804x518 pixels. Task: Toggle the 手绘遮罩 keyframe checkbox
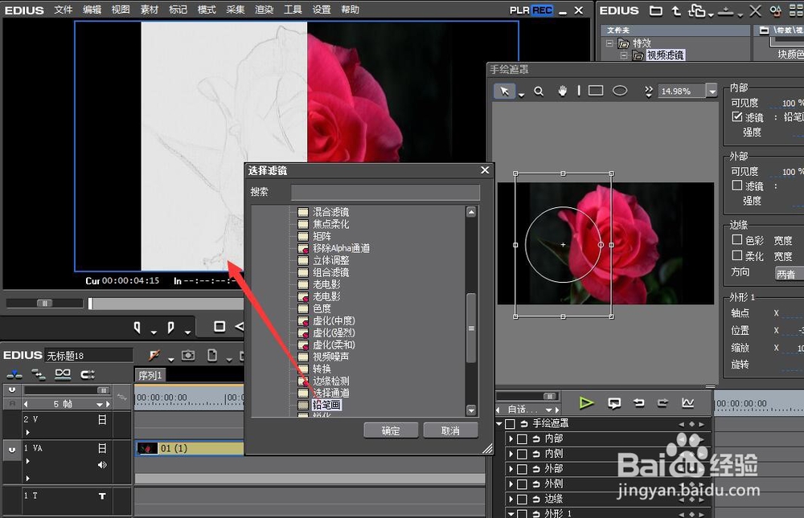(x=510, y=424)
